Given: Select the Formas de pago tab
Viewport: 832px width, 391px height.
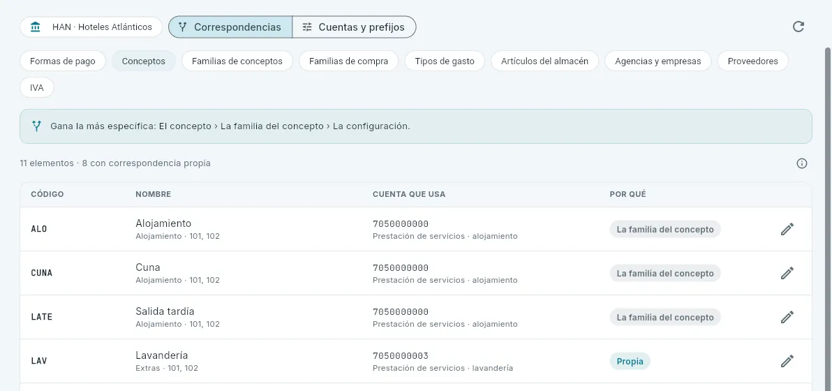Looking at the screenshot, I should tap(63, 61).
